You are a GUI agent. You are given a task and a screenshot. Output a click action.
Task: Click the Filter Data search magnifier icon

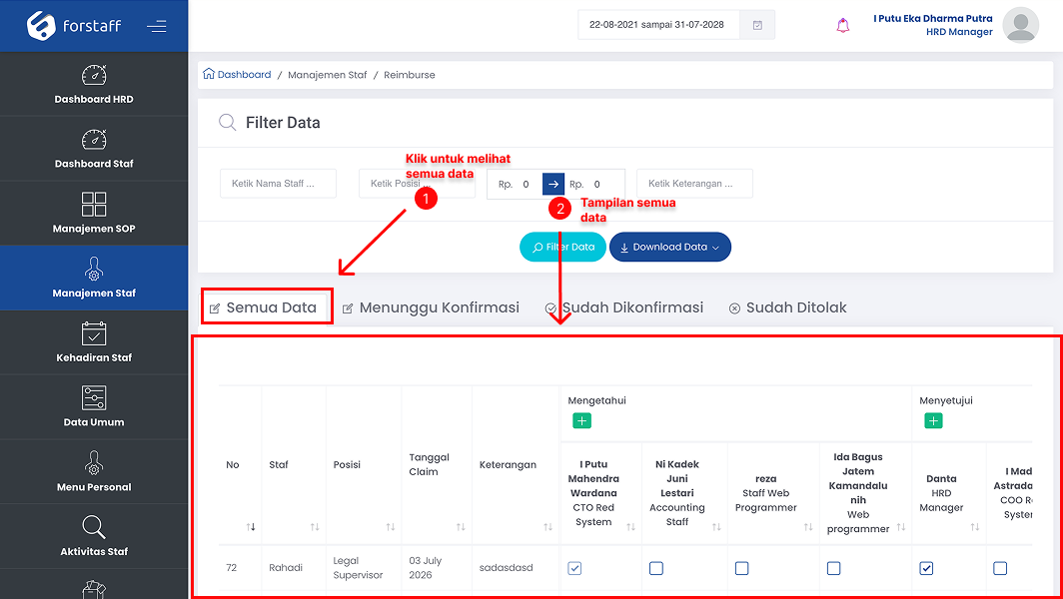(x=227, y=123)
